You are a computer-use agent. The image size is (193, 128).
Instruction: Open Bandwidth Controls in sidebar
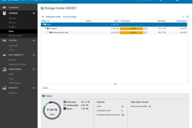coord(17,64)
